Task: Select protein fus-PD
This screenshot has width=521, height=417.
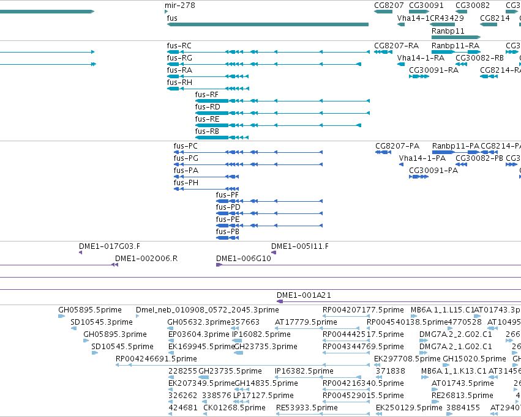Action: click(269, 213)
